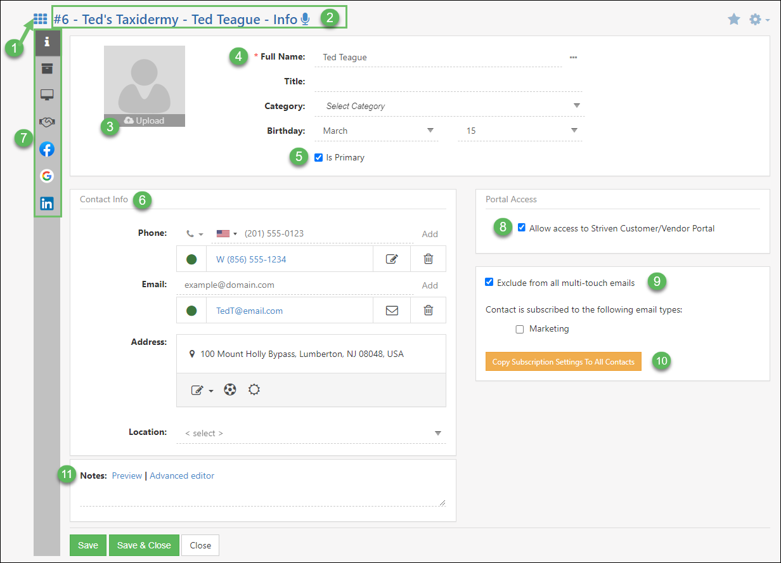This screenshot has width=781, height=563.
Task: Click the Google icon in the sidebar
Action: [x=47, y=176]
